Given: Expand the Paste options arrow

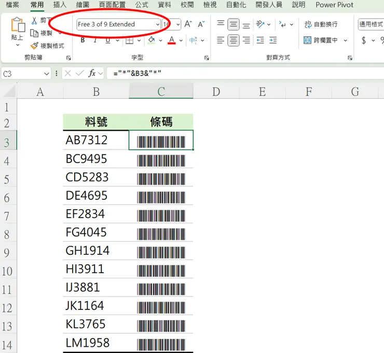Looking at the screenshot, I should coord(18,45).
